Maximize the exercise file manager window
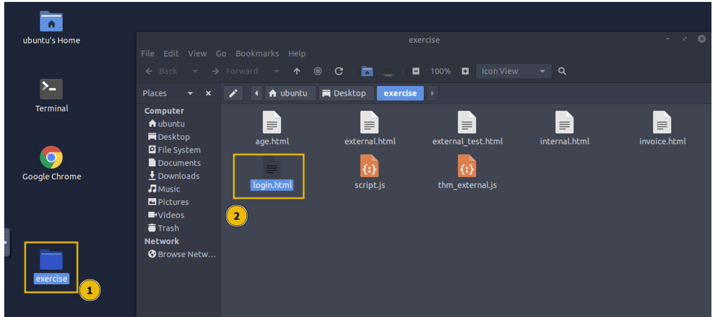713x317 pixels. pyautogui.click(x=685, y=39)
